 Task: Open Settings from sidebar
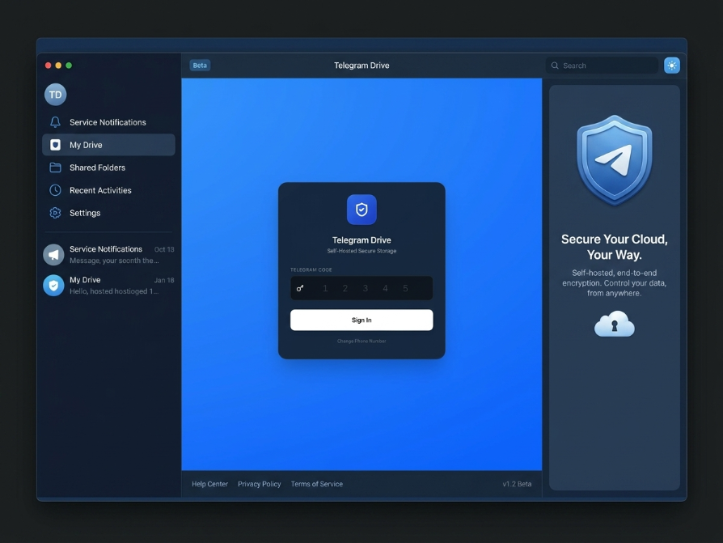click(108, 213)
